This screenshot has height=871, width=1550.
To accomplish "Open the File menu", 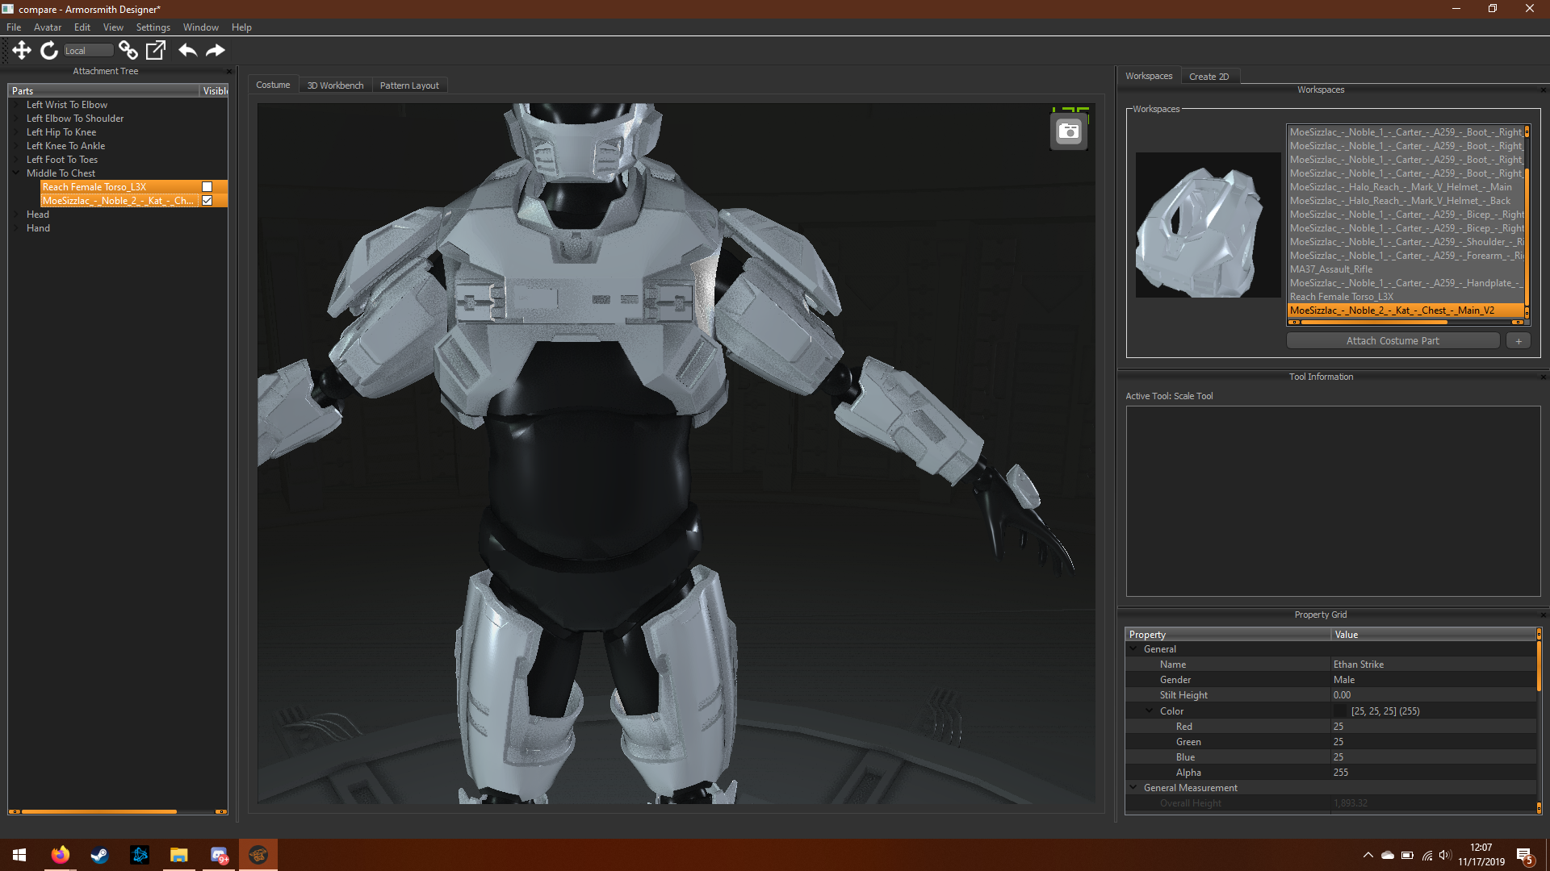I will (x=14, y=27).
